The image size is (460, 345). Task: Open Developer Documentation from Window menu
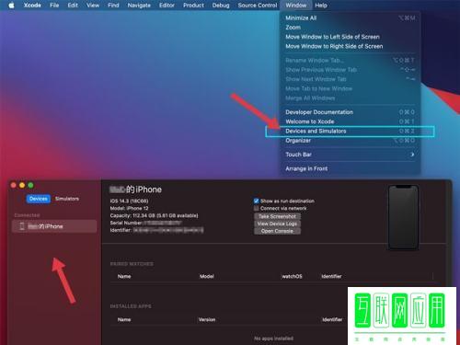click(351, 112)
